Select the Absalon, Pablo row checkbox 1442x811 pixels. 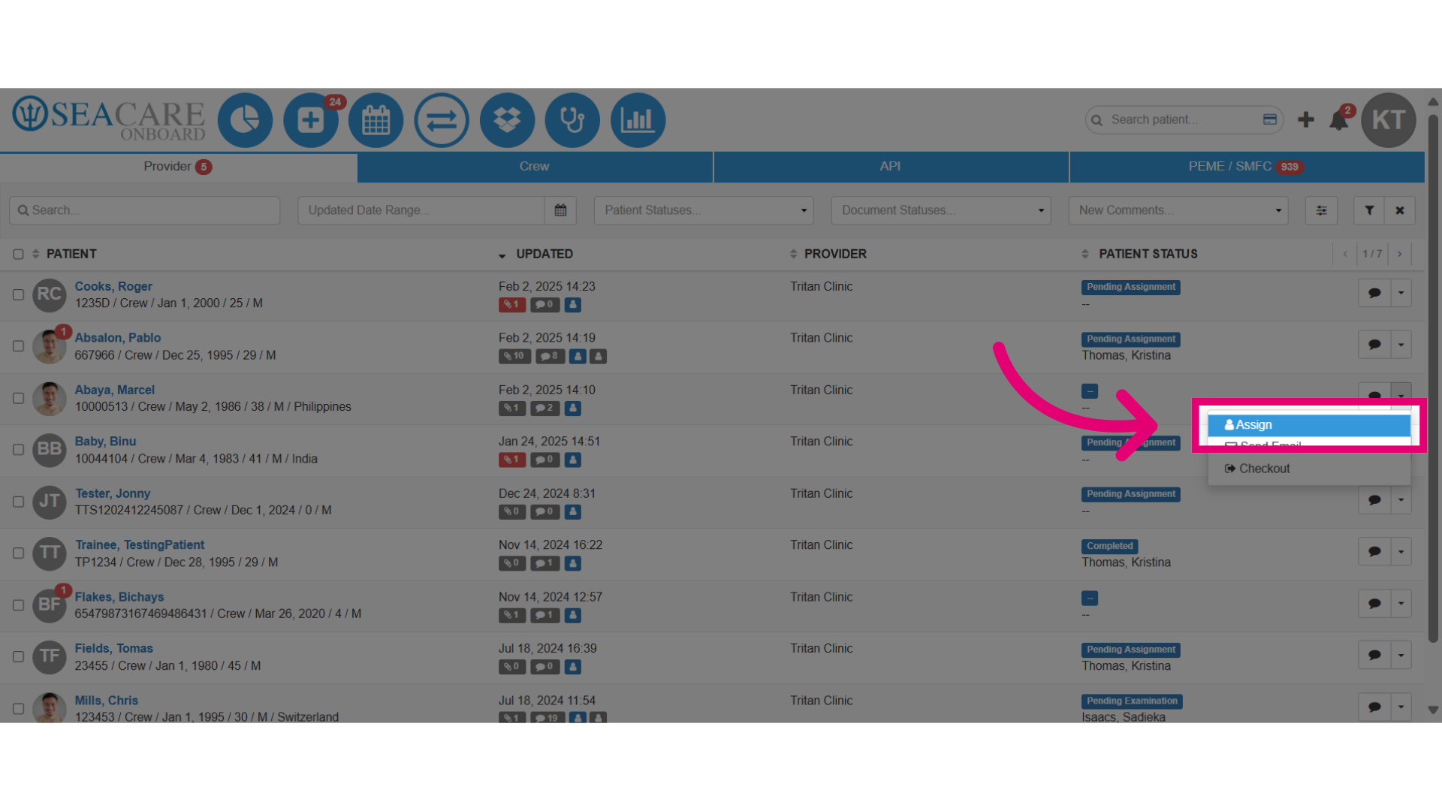[x=18, y=346]
